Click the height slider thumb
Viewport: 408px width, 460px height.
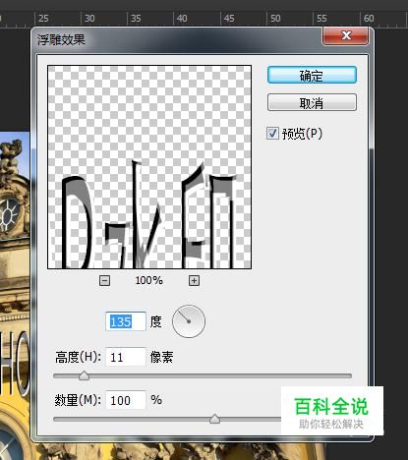(x=85, y=375)
